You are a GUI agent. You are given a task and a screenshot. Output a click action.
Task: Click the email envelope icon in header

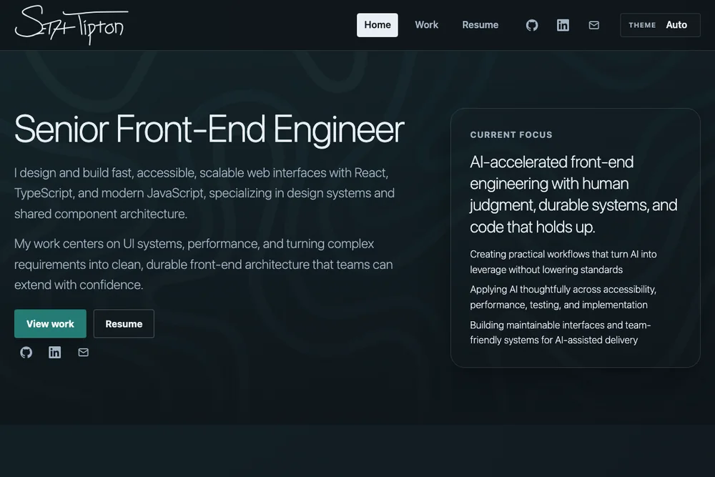tap(593, 25)
